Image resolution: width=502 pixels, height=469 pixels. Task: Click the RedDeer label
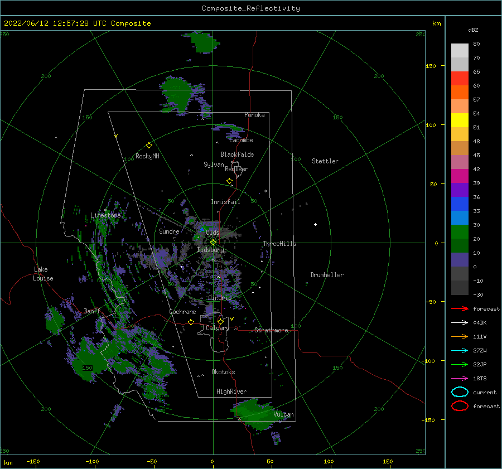coord(236,169)
